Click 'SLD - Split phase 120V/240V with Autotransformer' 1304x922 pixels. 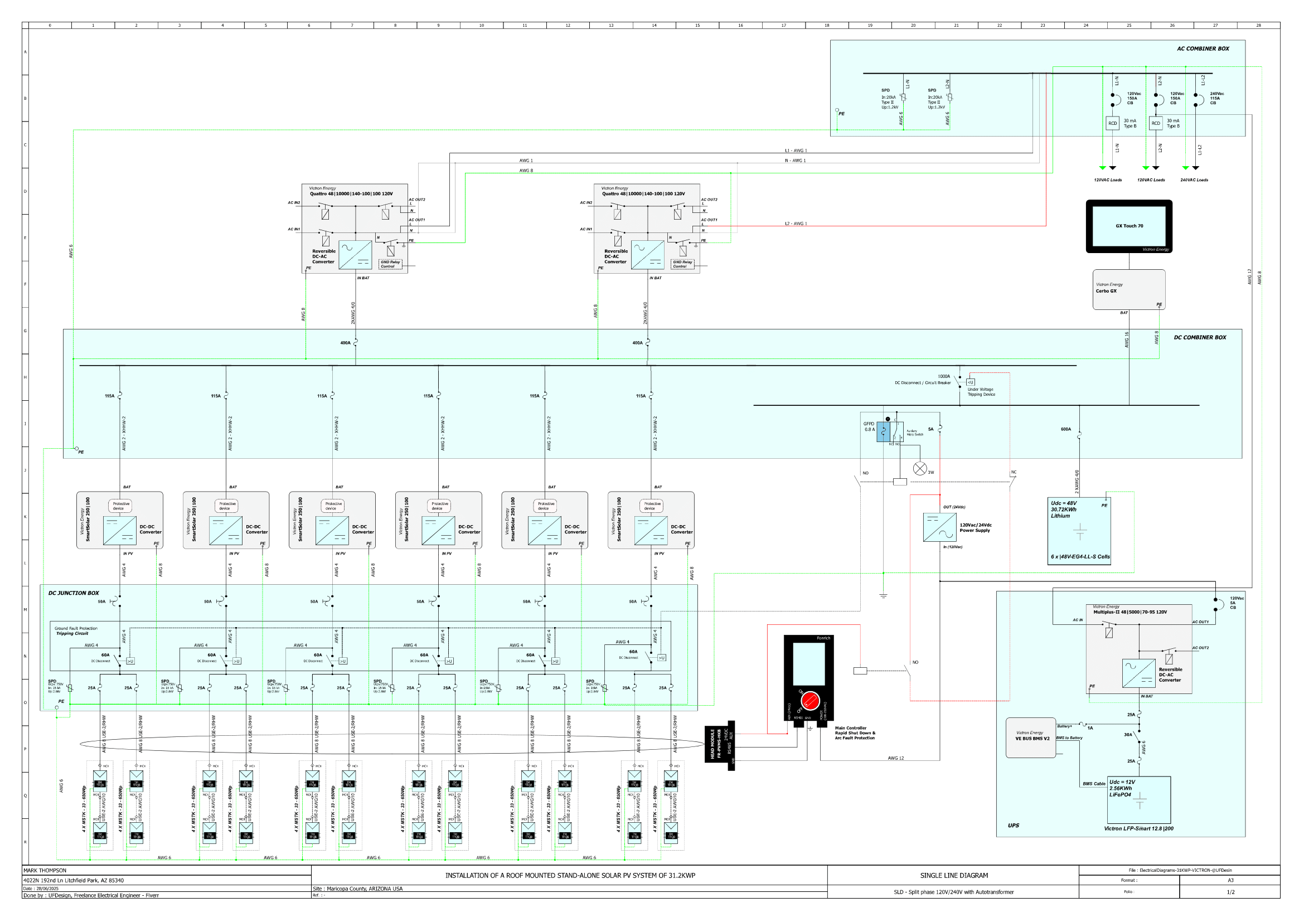(x=953, y=892)
